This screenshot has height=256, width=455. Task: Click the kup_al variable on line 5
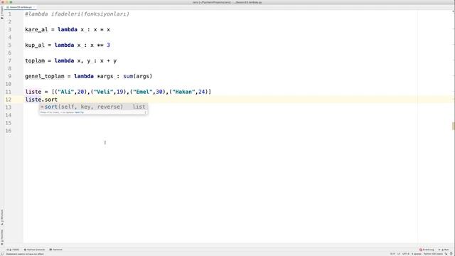click(x=35, y=45)
